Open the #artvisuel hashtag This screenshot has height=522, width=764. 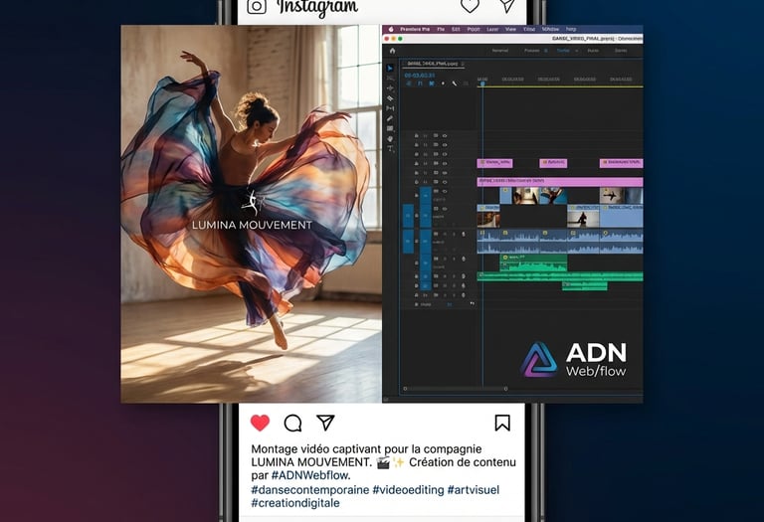(474, 490)
